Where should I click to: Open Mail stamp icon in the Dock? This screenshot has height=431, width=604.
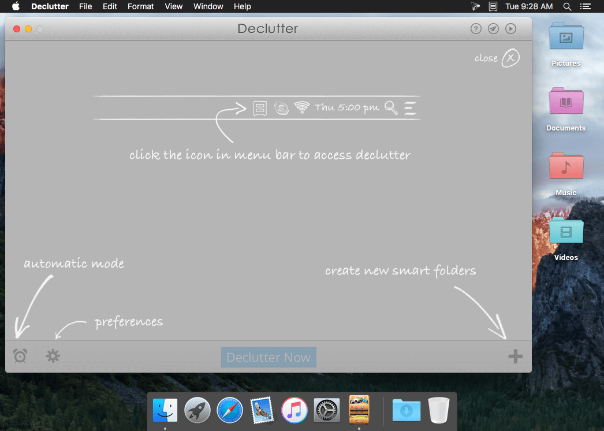pos(262,410)
